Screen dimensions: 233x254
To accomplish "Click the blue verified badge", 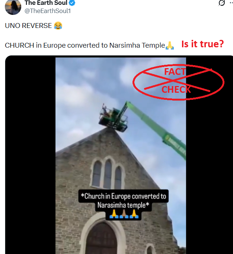I will pyautogui.click(x=72, y=3).
